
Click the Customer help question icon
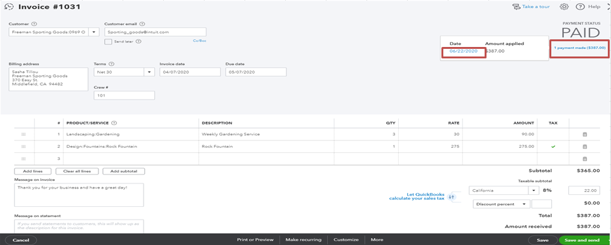(35, 23)
